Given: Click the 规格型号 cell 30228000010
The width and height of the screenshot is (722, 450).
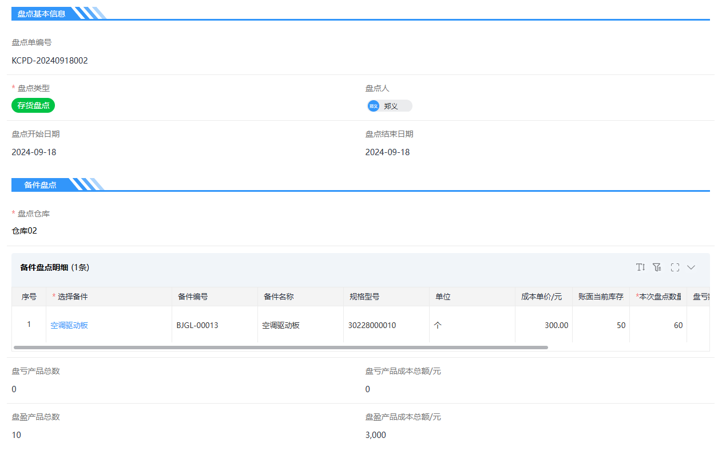Looking at the screenshot, I should (x=372, y=325).
